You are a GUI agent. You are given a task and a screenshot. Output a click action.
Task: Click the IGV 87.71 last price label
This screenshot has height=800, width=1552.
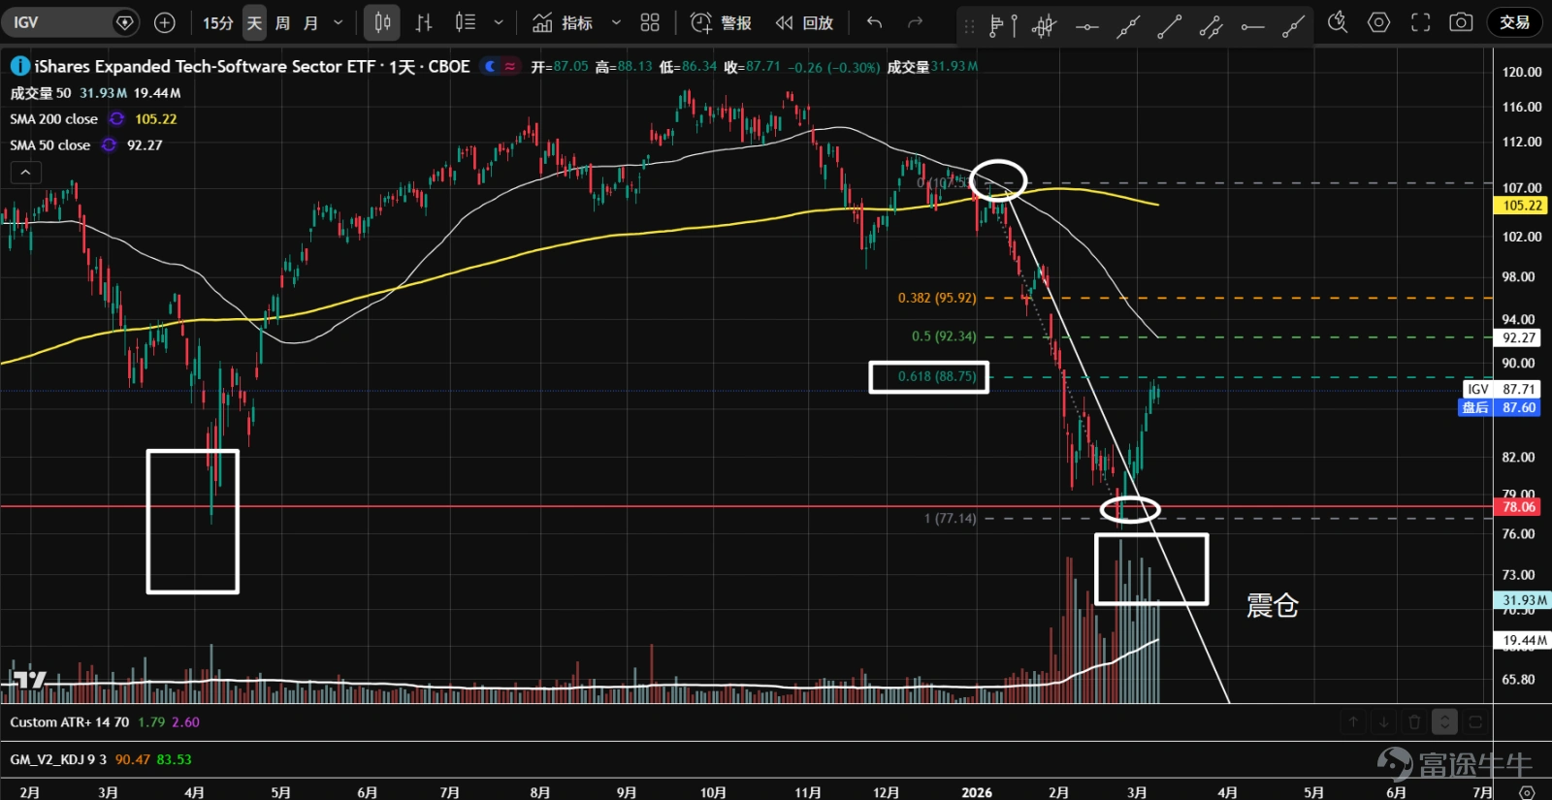[x=1502, y=389]
